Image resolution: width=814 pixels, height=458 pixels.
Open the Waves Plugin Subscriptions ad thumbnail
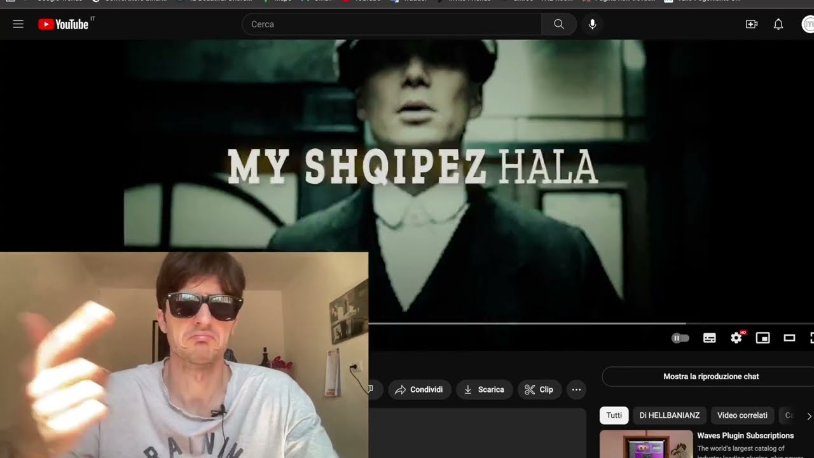(646, 444)
